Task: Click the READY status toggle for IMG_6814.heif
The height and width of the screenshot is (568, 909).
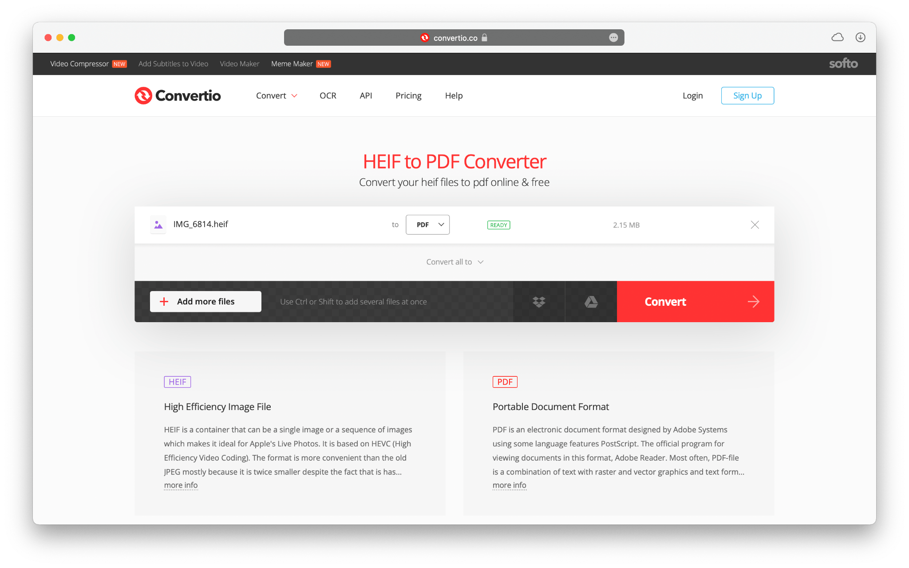Action: click(x=499, y=225)
